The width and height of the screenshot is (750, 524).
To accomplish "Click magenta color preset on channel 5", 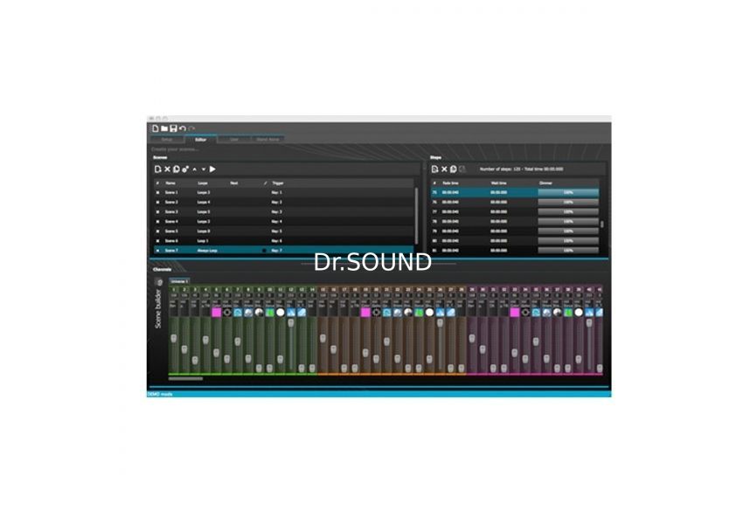I will (216, 313).
